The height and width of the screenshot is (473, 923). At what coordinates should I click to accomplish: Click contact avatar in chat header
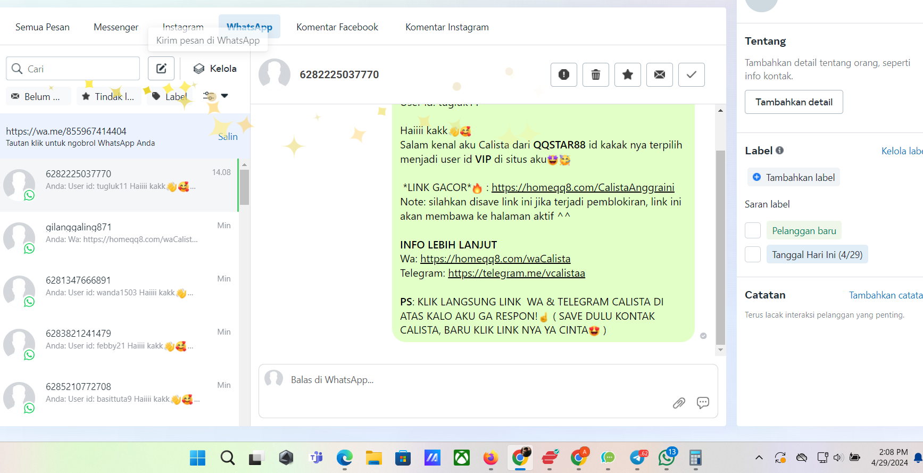275,74
